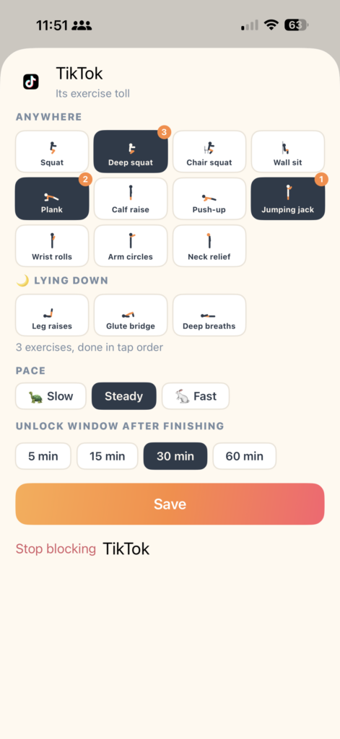
Task: Tap the Save button
Action: (x=170, y=504)
